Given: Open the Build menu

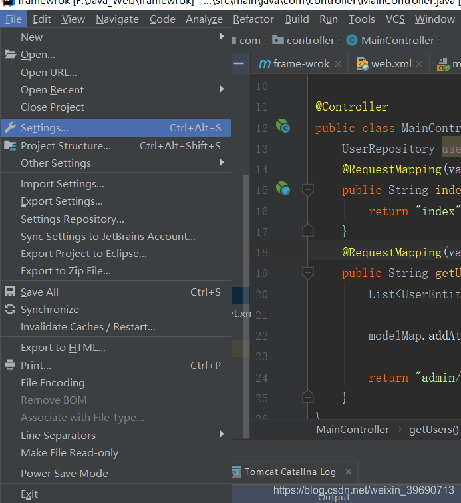Looking at the screenshot, I should (x=297, y=19).
